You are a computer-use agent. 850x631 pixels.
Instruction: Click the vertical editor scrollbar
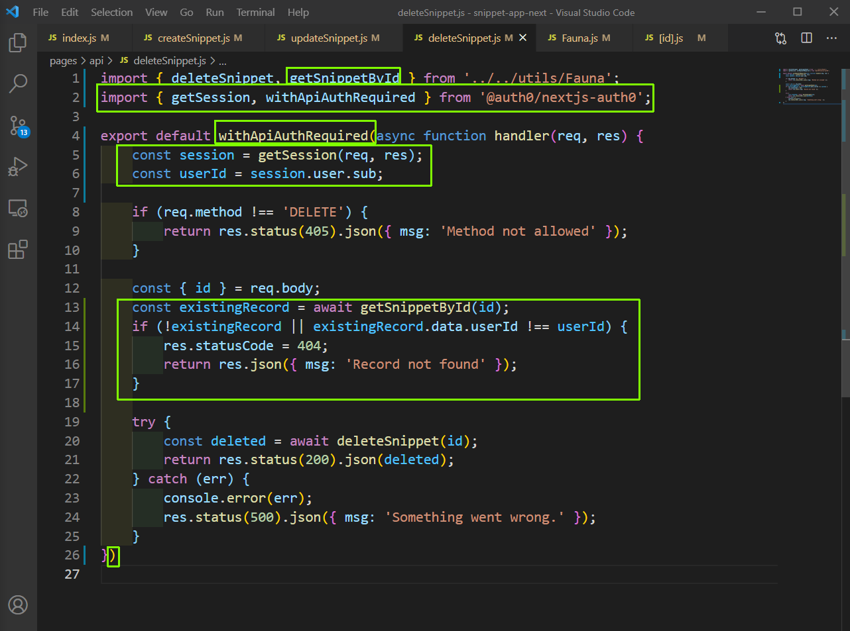point(845,232)
